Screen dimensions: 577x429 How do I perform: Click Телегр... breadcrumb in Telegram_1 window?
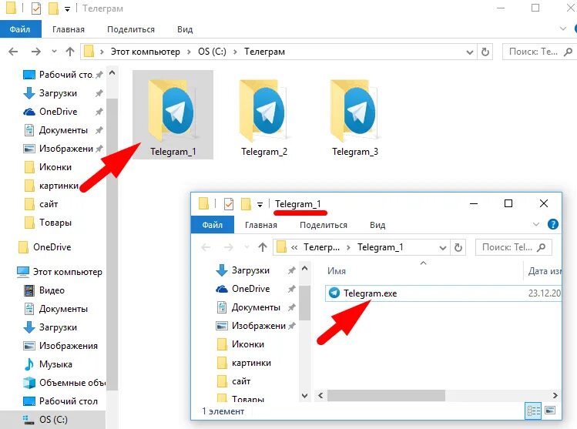pyautogui.click(x=321, y=247)
